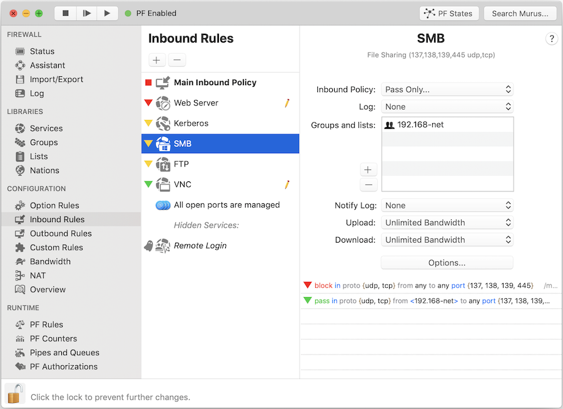Click the PF Rules scales icon
This screenshot has height=409, width=563.
[20, 325]
